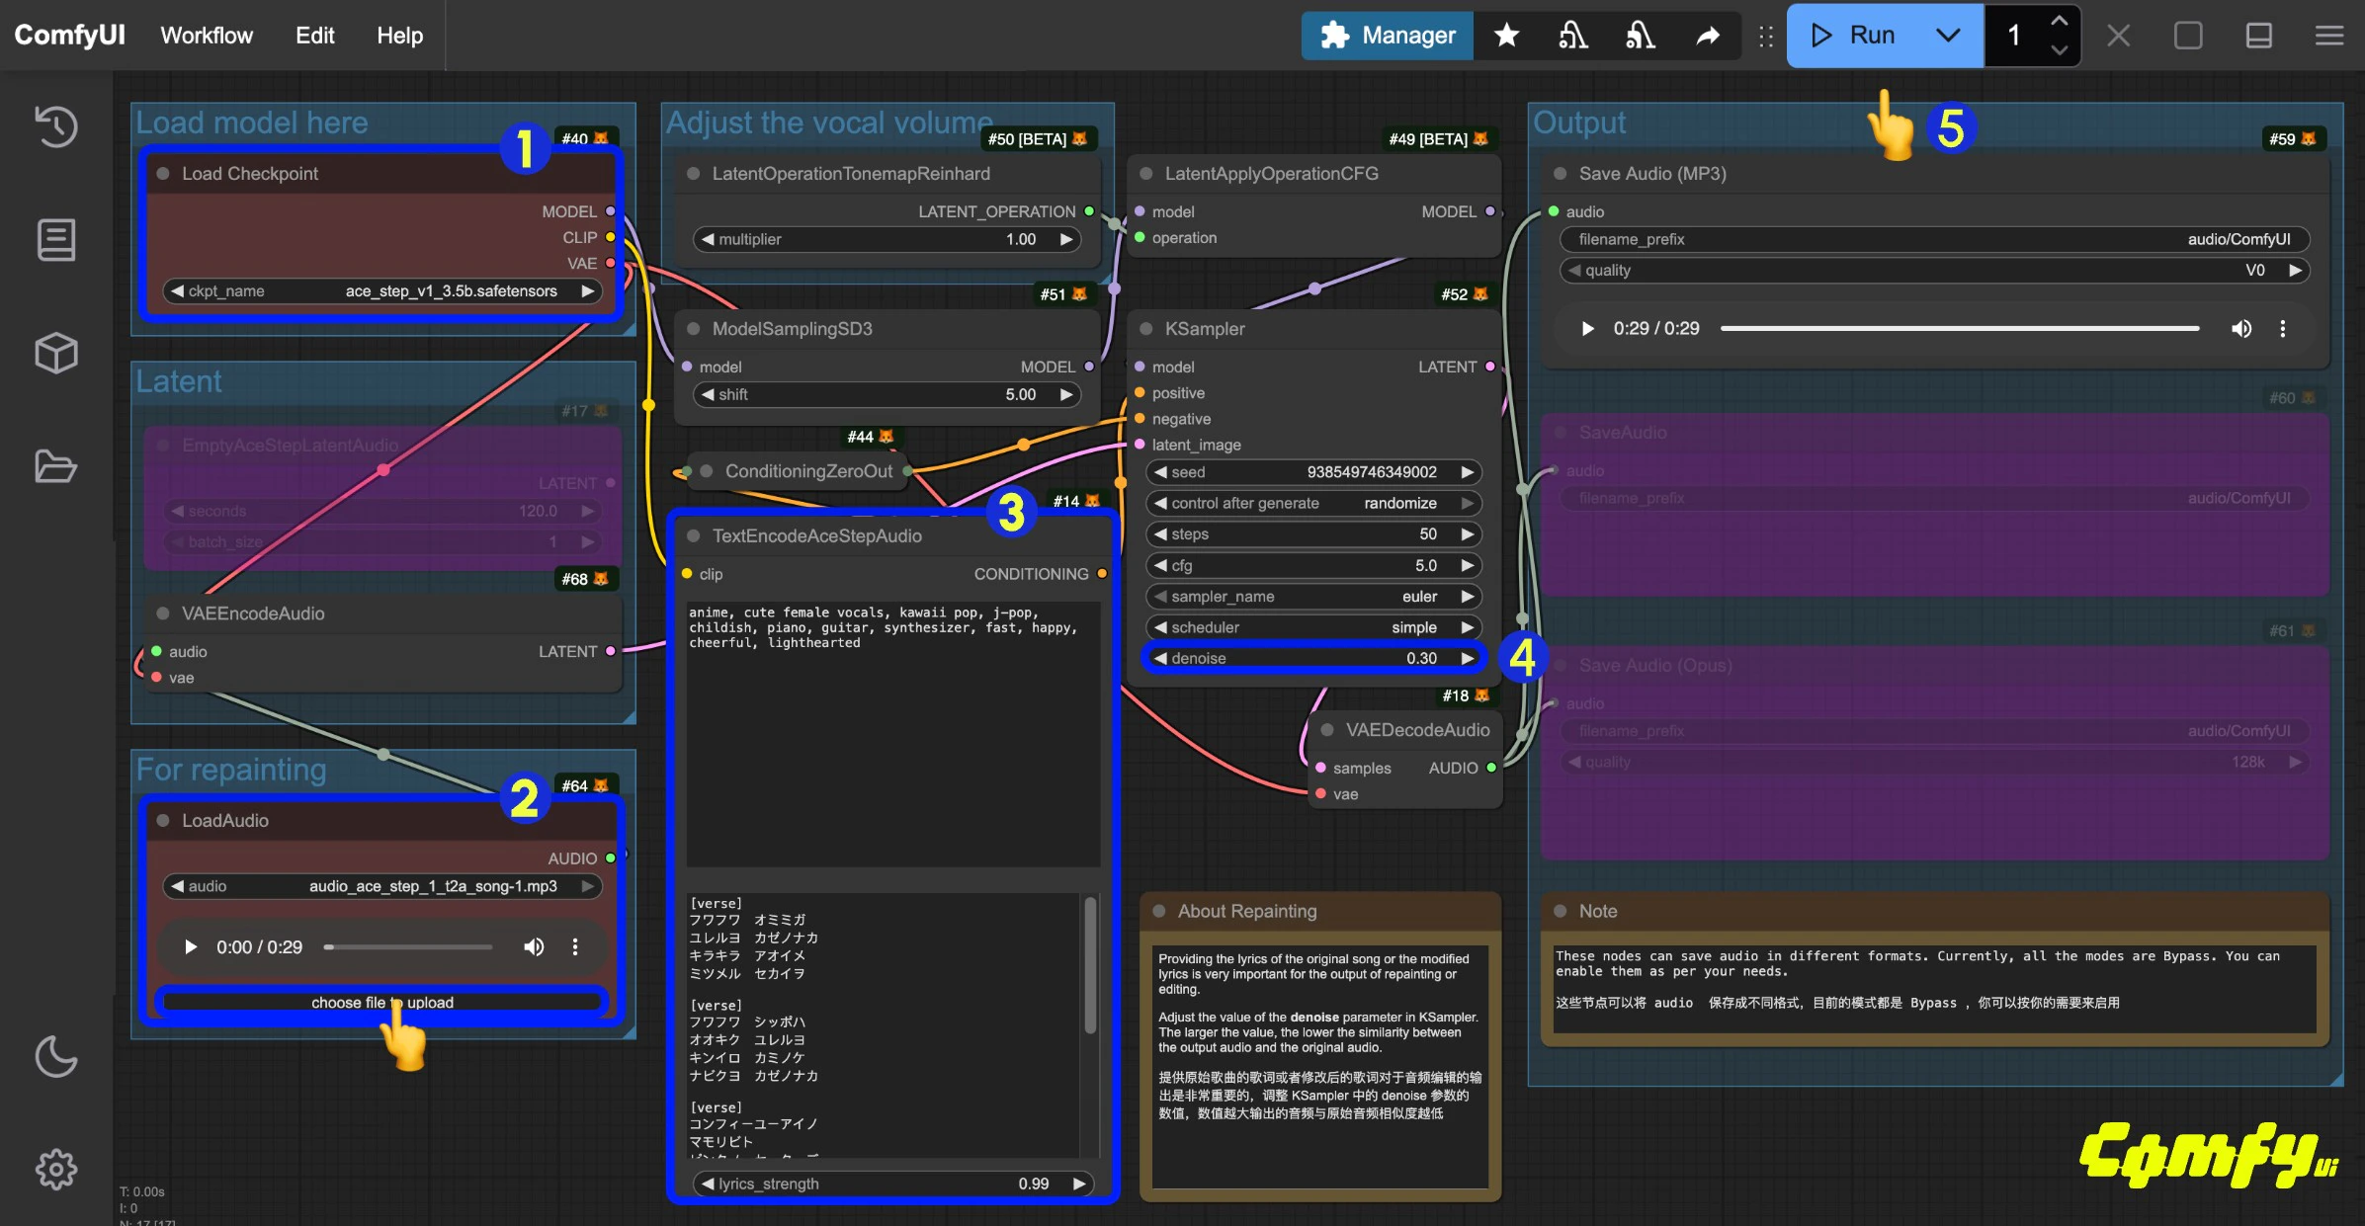The width and height of the screenshot is (2365, 1226).
Task: Open the Edit menu
Action: point(314,36)
